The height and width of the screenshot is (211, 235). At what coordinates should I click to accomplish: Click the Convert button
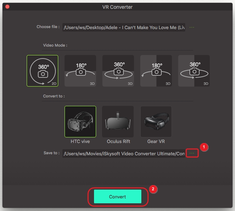pyautogui.click(x=117, y=197)
